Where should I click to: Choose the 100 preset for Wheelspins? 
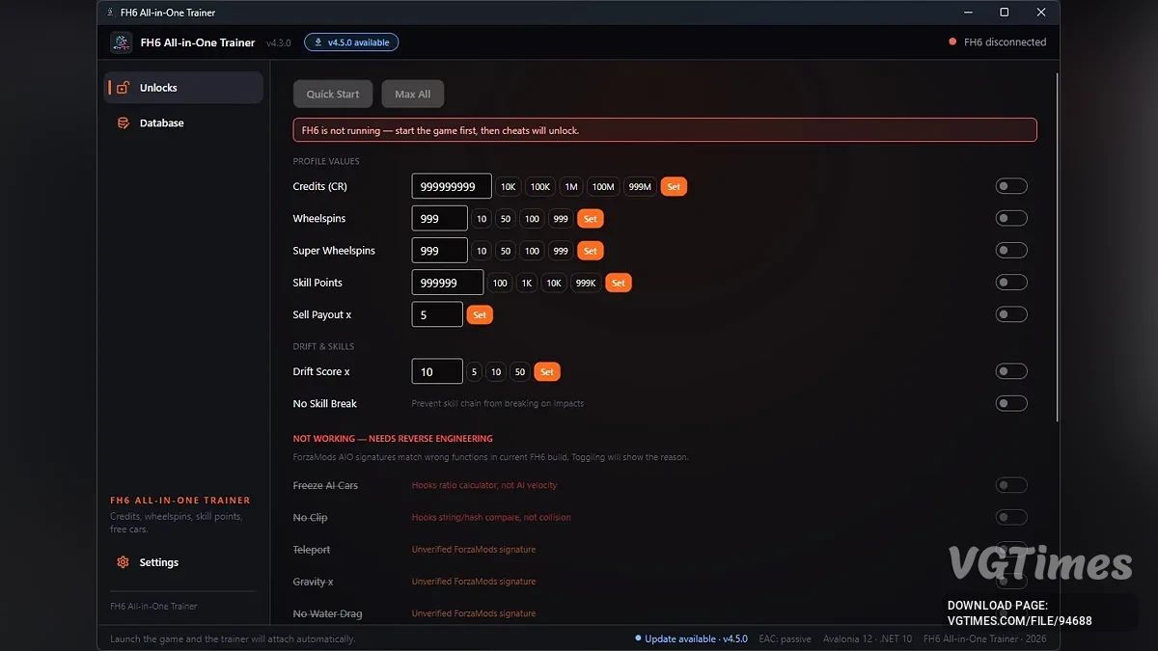point(532,219)
